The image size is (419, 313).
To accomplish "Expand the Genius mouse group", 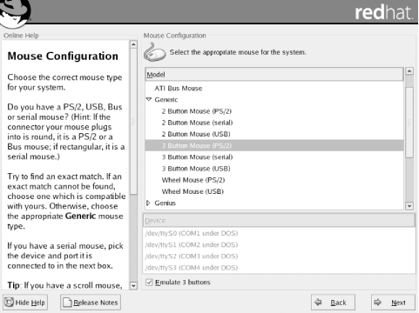I will point(148,203).
